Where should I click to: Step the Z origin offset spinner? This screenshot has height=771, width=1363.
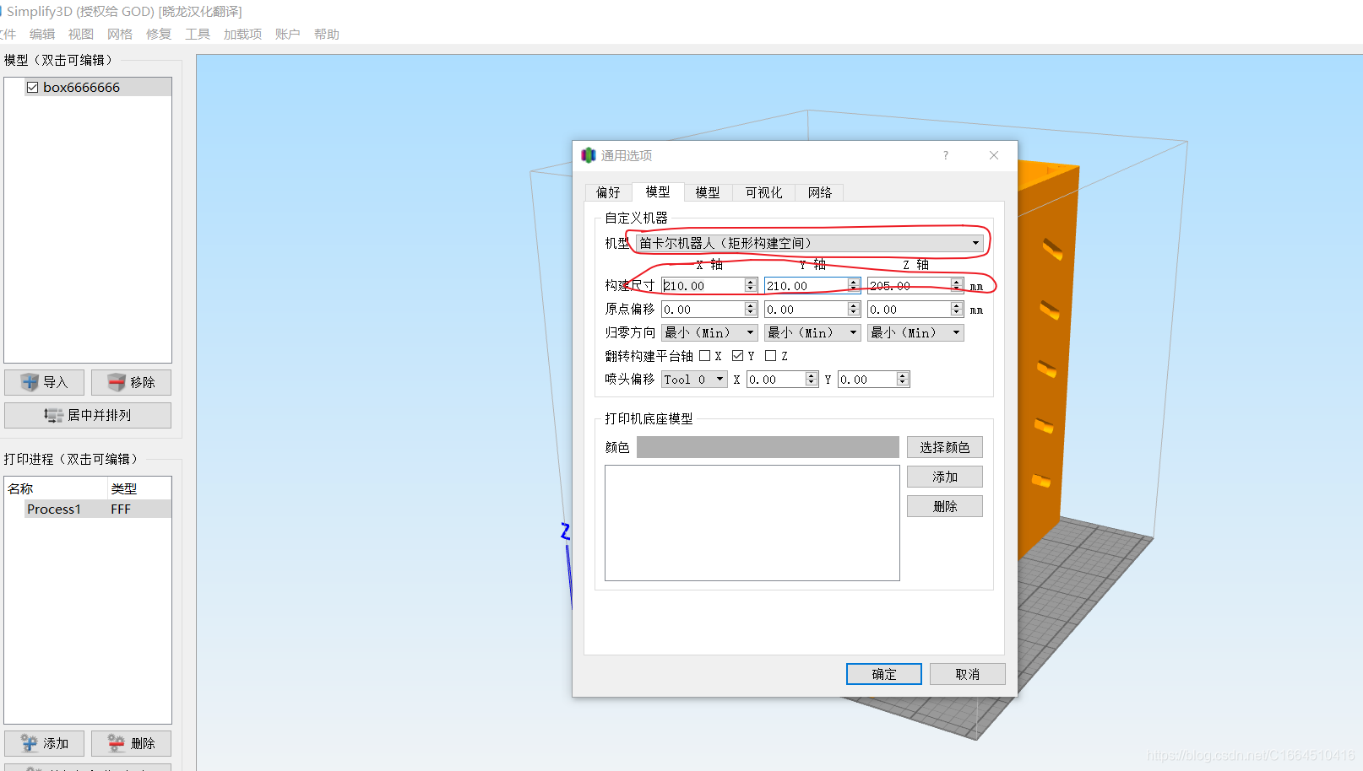[x=957, y=309]
